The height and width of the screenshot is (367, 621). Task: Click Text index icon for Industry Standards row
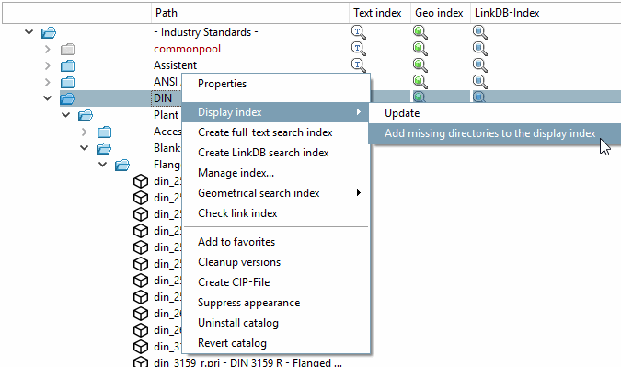click(359, 32)
